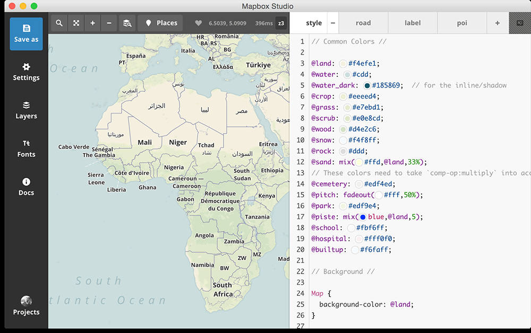Open the Docs panel
531x333 pixels.
[x=26, y=187]
